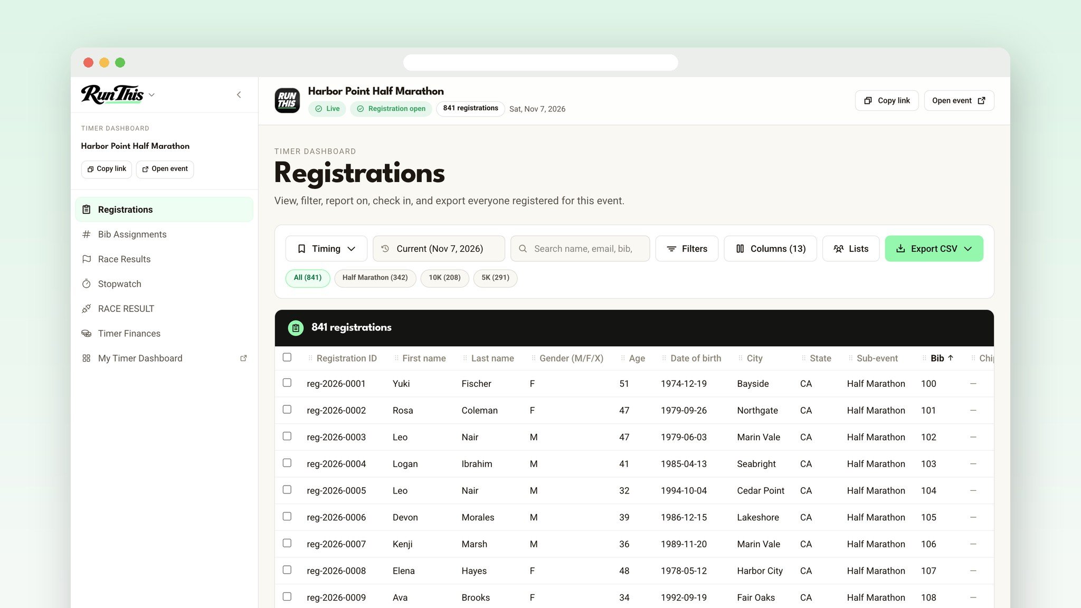Screen dimensions: 1081x608
Task: Click drag handle beside Date of birth column
Action: (665, 358)
